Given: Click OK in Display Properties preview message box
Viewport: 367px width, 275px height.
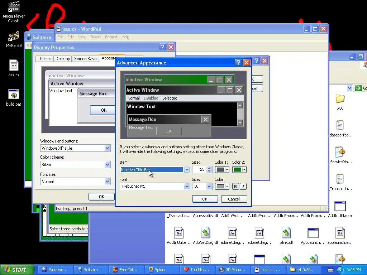Looking at the screenshot, I should point(103,110).
